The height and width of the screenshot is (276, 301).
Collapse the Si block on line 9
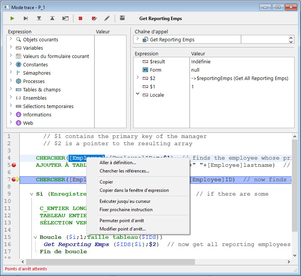(x=32, y=194)
